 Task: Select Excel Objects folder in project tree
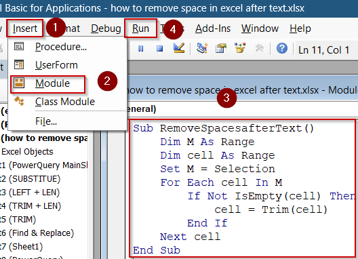(x=27, y=152)
